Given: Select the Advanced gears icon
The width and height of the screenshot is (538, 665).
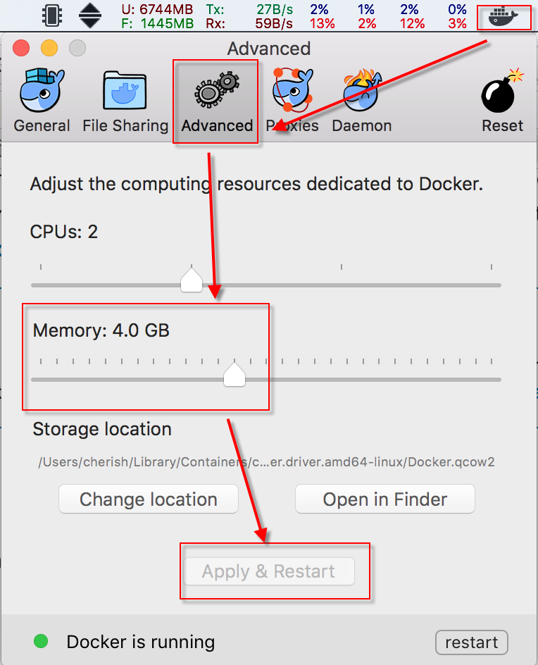Looking at the screenshot, I should coord(217,91).
